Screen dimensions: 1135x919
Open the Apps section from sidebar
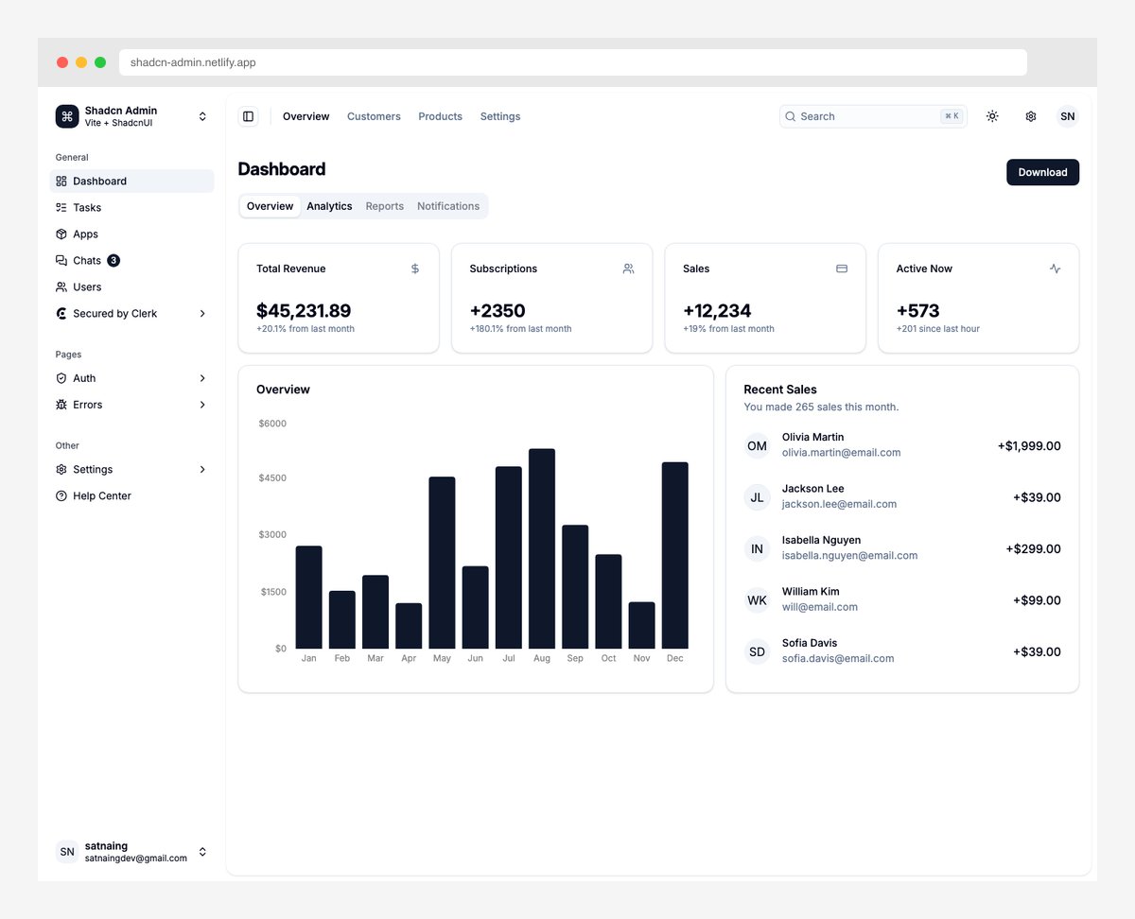click(85, 234)
